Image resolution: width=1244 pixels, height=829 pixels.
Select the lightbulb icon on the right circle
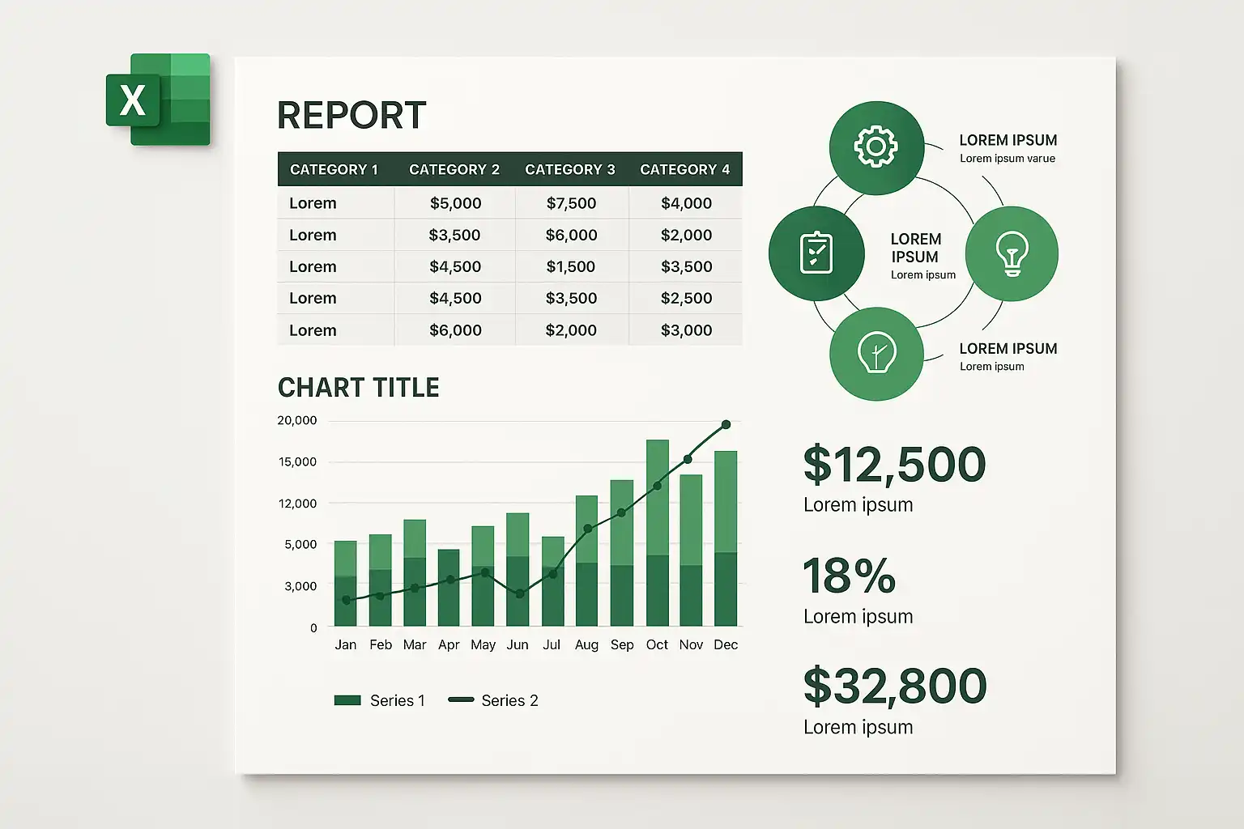point(1012,253)
